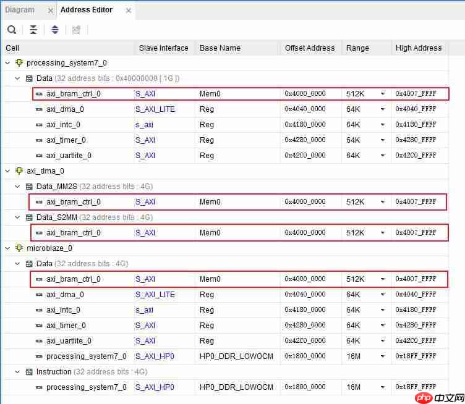Sort by the Slave Interface column header
The width and height of the screenshot is (465, 404).
click(165, 48)
